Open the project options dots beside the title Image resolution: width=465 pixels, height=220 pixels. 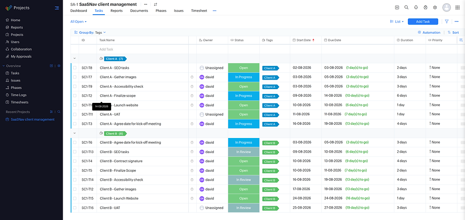point(145,4)
